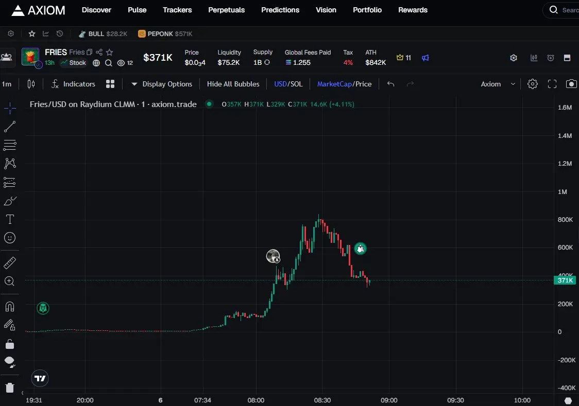Toggle stay in drawing mode
The width and height of the screenshot is (579, 406).
click(10, 325)
